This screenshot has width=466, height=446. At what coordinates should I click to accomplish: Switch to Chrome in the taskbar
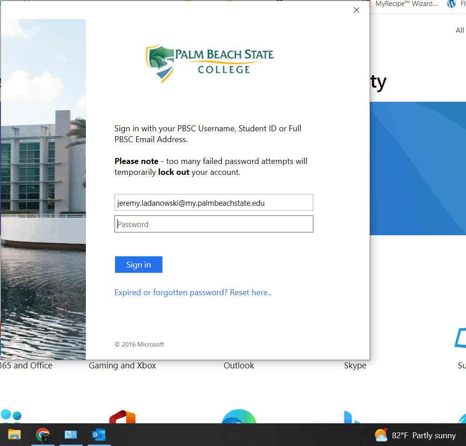pos(43,435)
